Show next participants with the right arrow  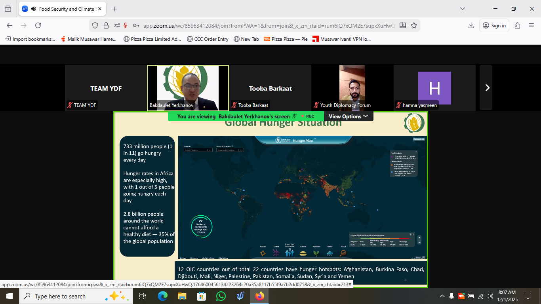tap(487, 88)
